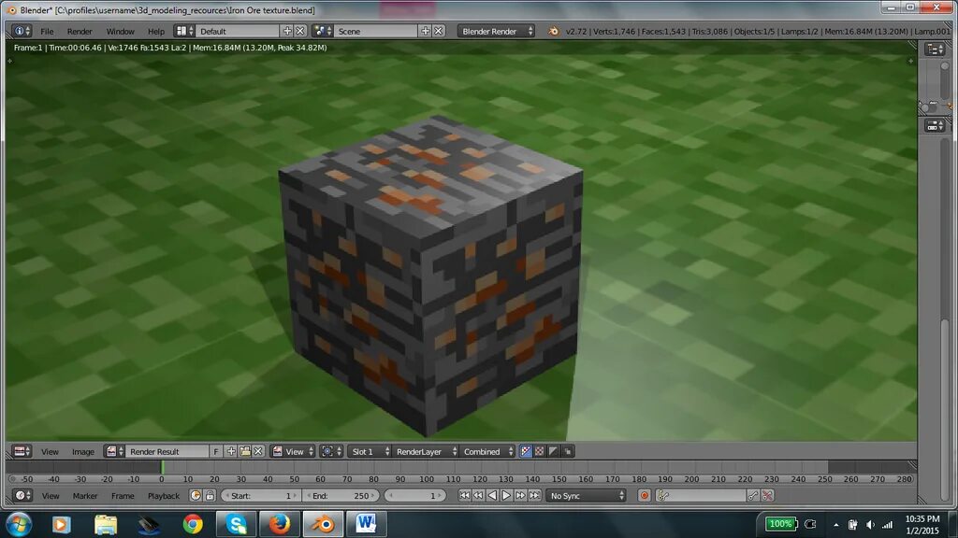The width and height of the screenshot is (958, 538).
Task: Open the Properties editor type selector
Action: pyautogui.click(x=935, y=126)
